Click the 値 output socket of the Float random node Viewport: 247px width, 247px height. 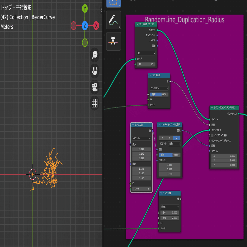[x=181, y=199]
